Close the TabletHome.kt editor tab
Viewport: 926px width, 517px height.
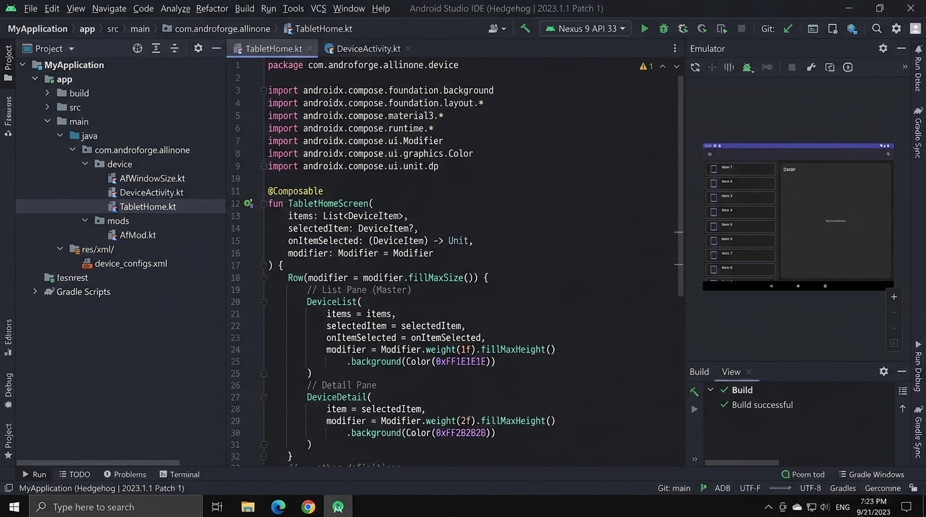[310, 48]
